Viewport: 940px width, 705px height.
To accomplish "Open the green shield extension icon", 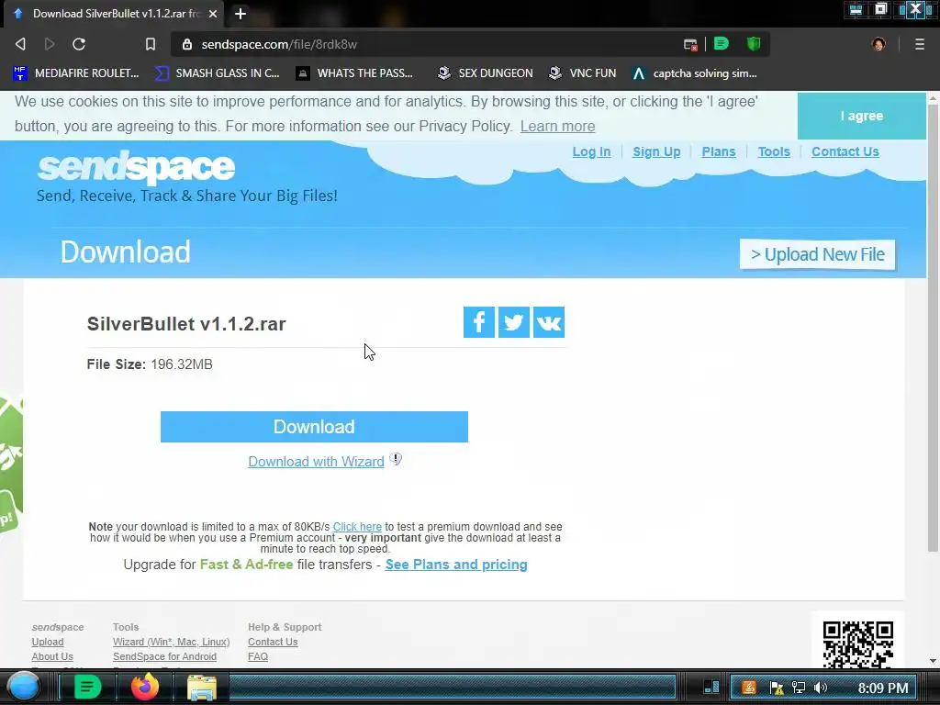I will 754,43.
